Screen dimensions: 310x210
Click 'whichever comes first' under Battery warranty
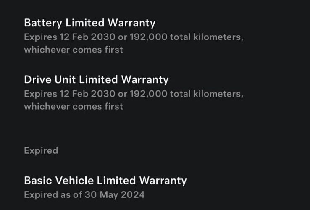73,50
